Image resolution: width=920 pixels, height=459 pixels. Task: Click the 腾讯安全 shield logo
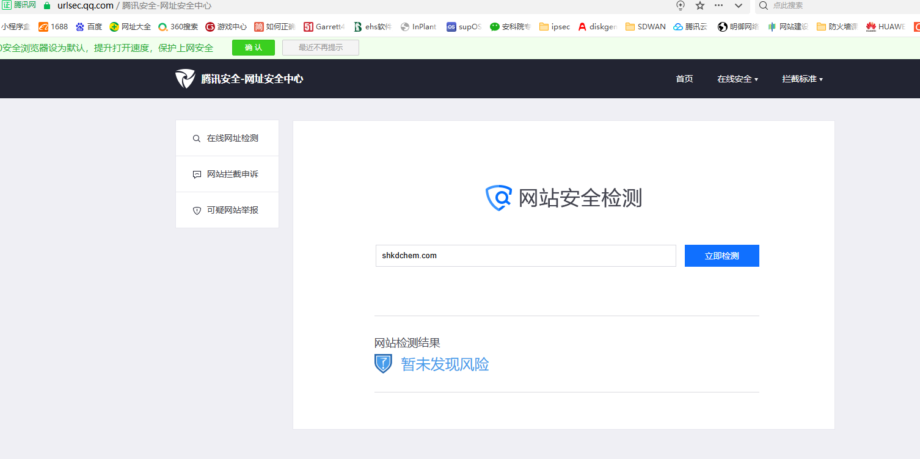click(x=185, y=79)
